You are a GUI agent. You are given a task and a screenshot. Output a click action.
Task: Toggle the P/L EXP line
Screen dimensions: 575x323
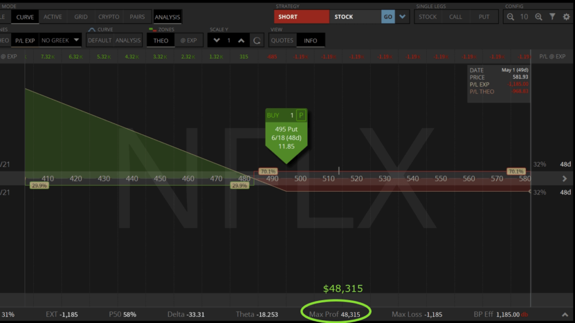pos(25,40)
